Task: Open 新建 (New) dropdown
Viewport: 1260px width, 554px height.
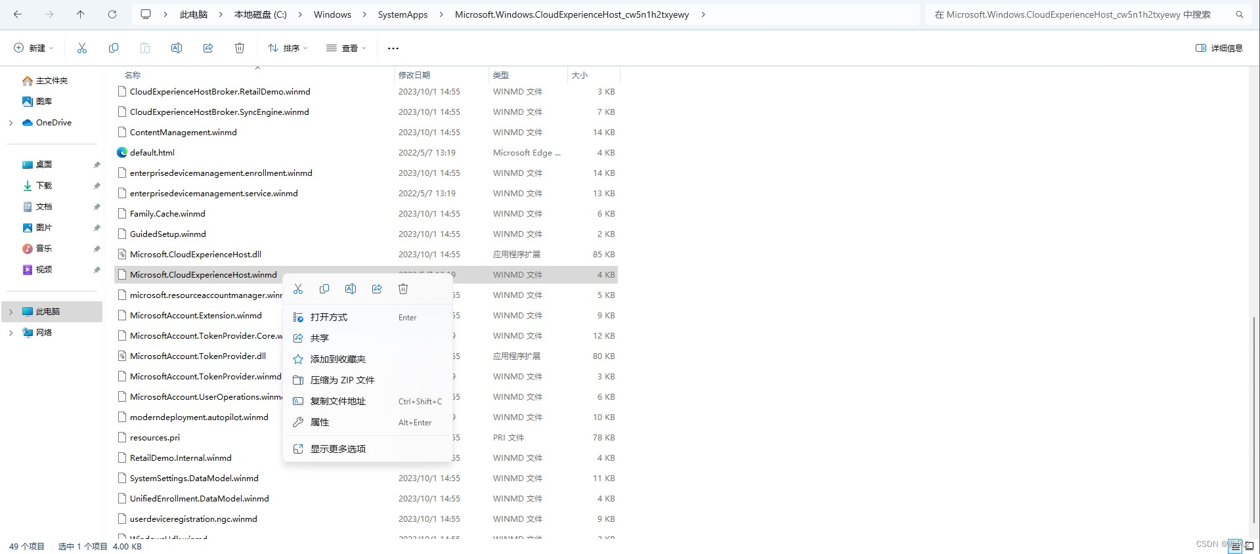Action: click(x=34, y=48)
